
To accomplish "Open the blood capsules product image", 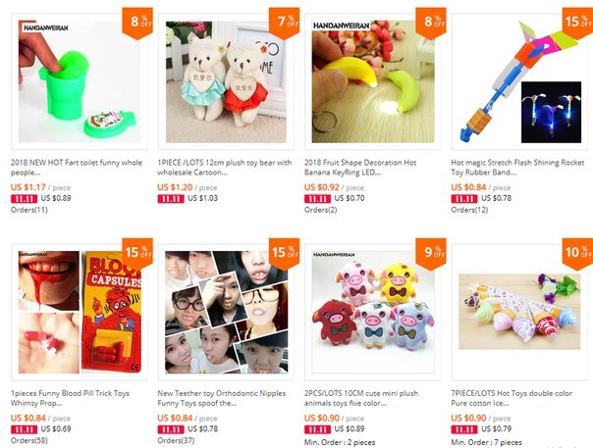I will (80, 312).
